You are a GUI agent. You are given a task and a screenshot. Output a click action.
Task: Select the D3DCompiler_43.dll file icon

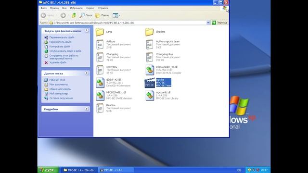(150, 70)
